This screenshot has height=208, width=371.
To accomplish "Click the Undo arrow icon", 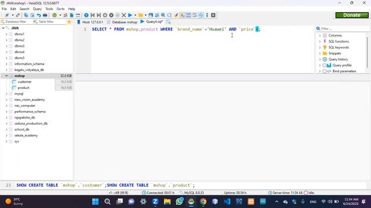I will coord(39,16).
